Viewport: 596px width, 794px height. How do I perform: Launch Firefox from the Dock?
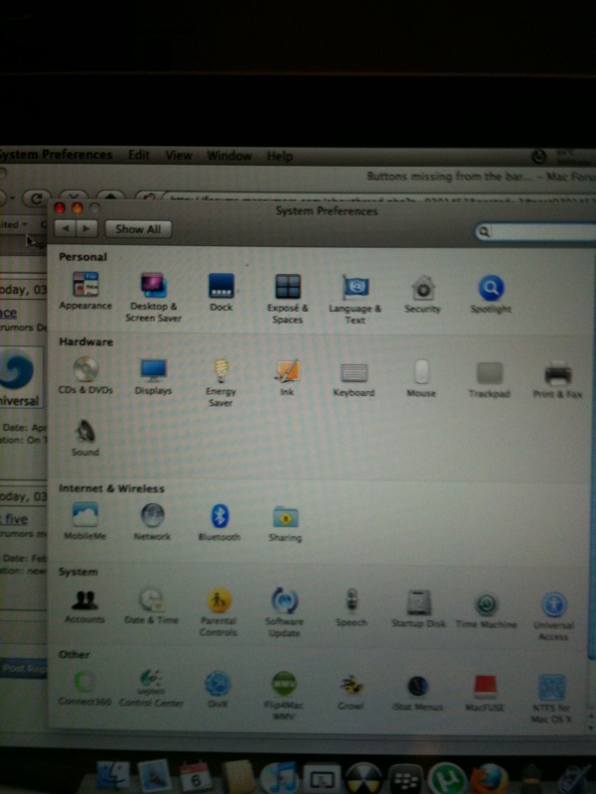(489, 780)
